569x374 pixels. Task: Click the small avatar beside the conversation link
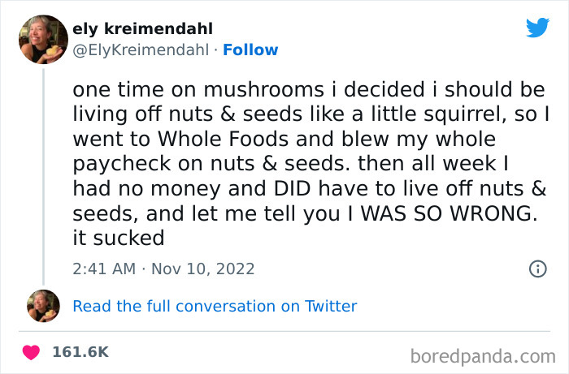[43, 306]
